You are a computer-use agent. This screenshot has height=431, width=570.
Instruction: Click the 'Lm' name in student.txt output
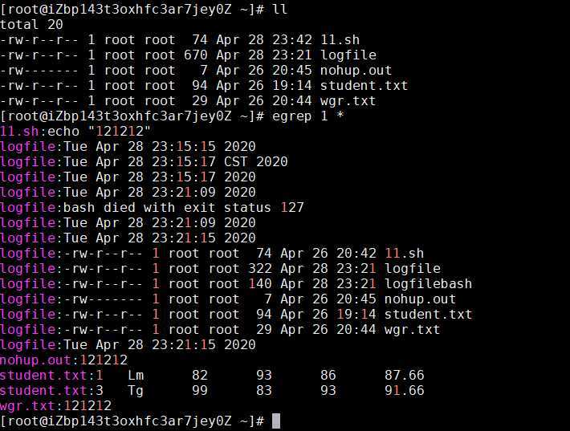point(136,375)
